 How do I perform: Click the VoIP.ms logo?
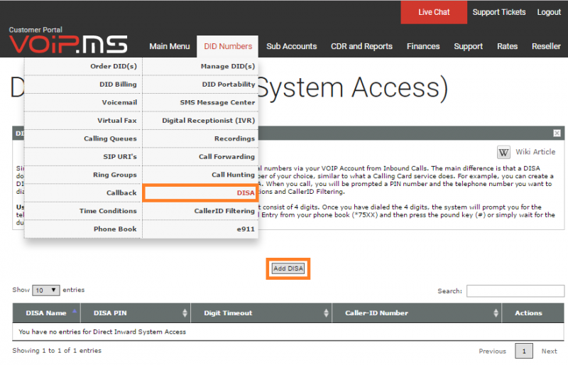pos(68,44)
